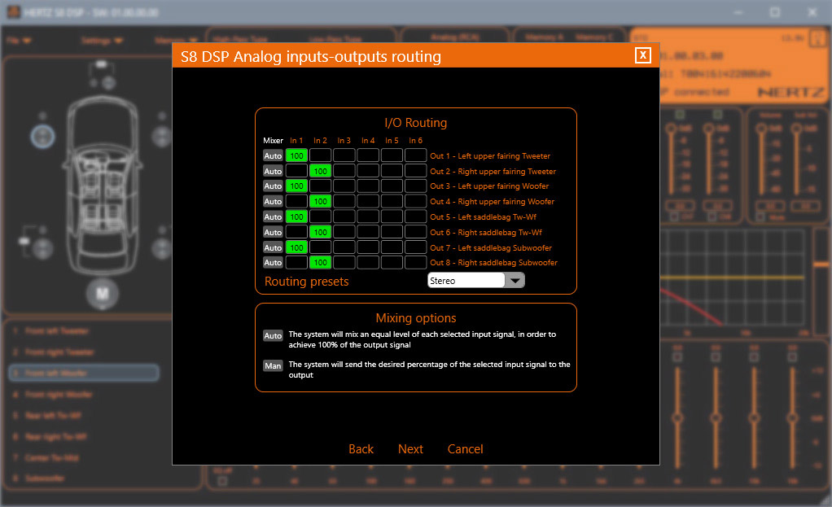
Task: Select 'Out 5 - Left saddlebag Tw-Wf' label
Action: 483,217
